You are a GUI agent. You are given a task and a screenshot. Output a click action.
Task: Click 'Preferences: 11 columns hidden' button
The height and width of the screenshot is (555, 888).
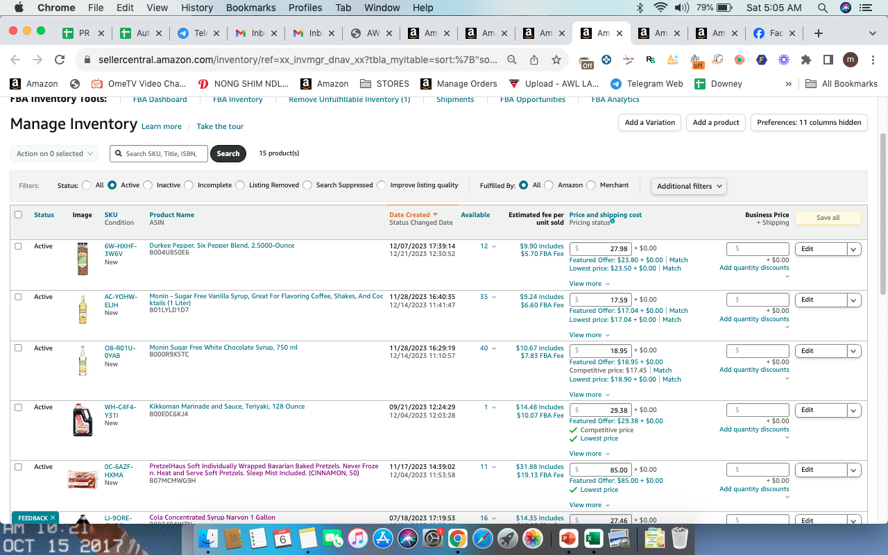[809, 122]
